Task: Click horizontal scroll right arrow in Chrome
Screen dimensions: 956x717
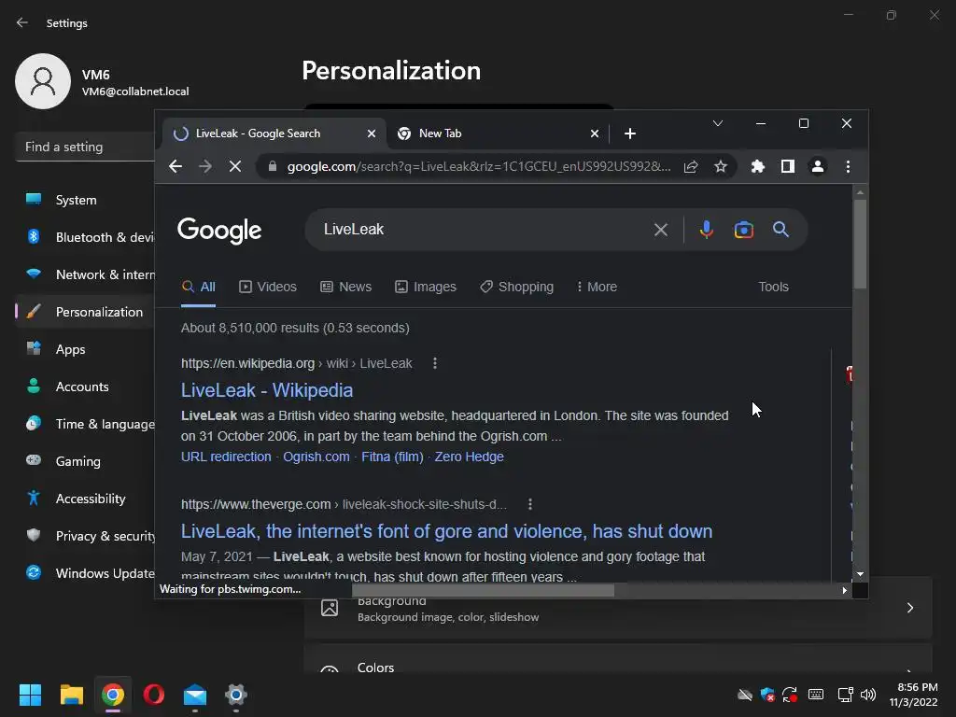Action: click(844, 590)
